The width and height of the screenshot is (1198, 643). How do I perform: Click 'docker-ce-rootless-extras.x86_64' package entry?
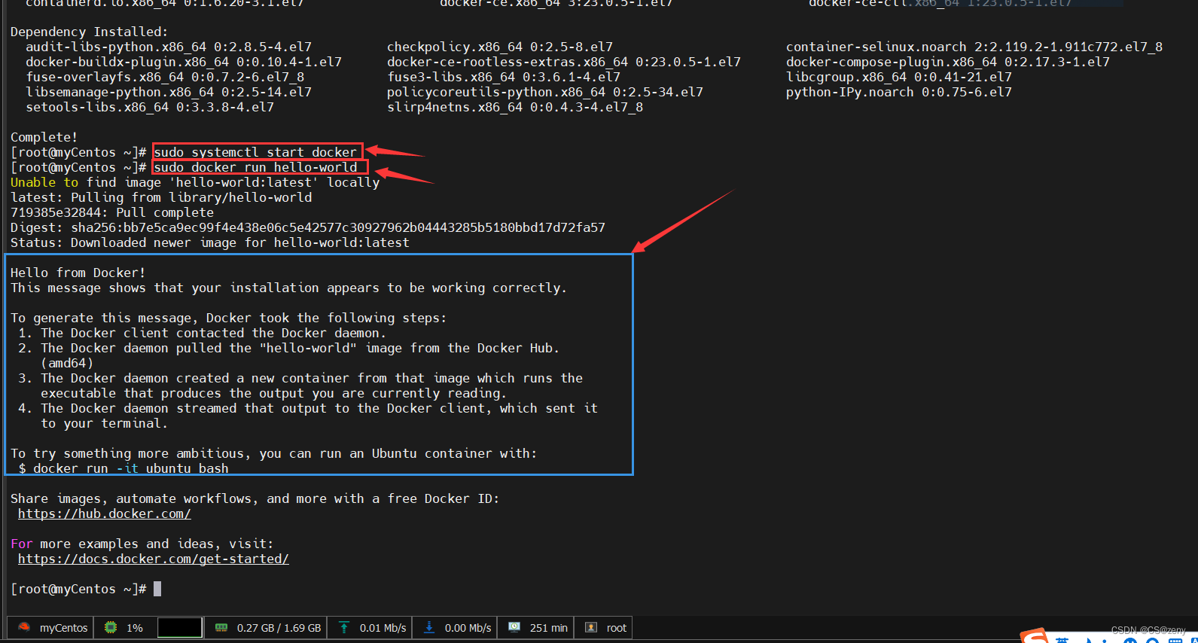point(564,62)
